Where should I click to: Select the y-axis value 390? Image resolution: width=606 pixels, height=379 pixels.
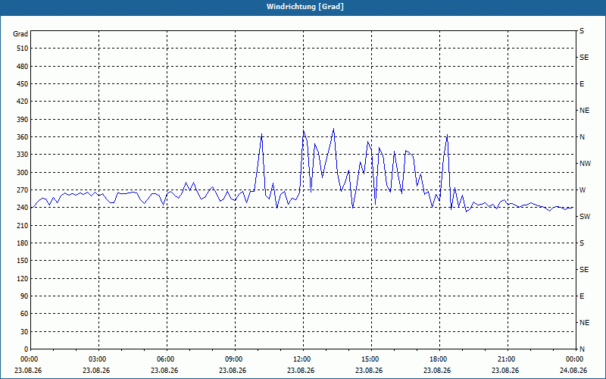(x=23, y=119)
